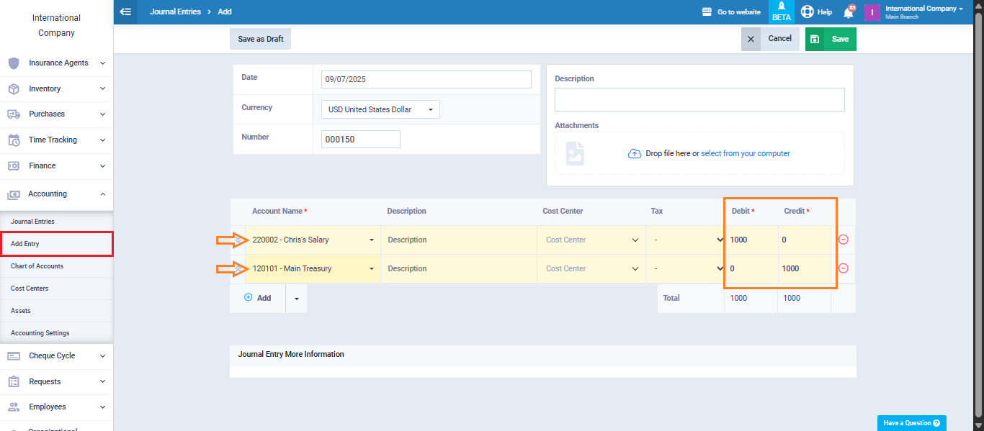984x431 pixels.
Task: Expand the Add button dropdown arrow
Action: (x=296, y=299)
